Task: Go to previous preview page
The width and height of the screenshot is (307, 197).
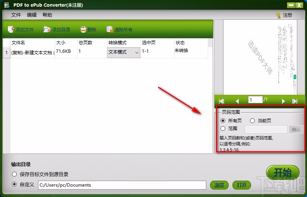Action: point(237,101)
